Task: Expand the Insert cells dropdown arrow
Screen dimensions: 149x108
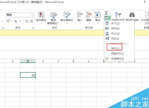Action: point(80,23)
